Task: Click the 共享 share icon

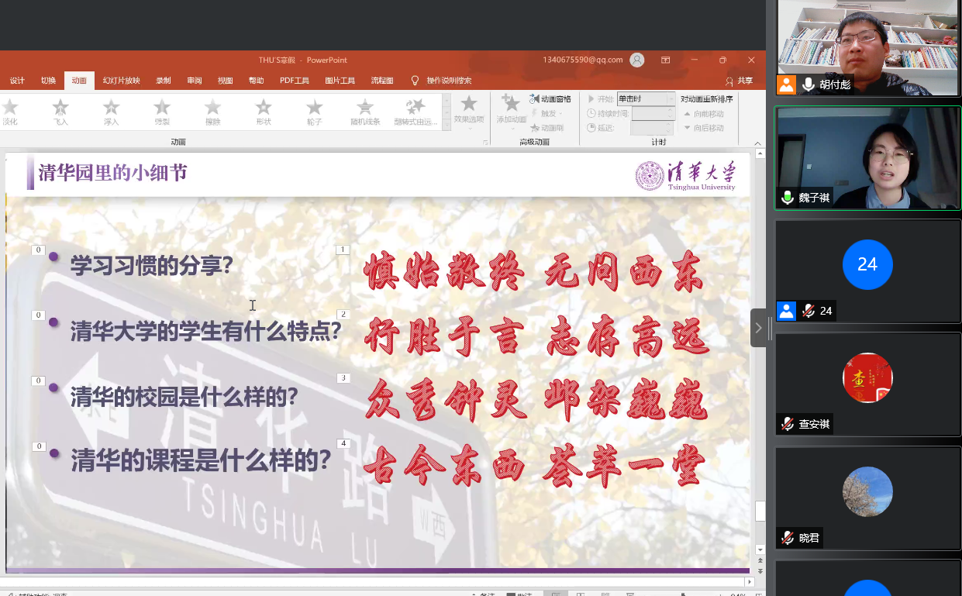Action: pyautogui.click(x=739, y=81)
